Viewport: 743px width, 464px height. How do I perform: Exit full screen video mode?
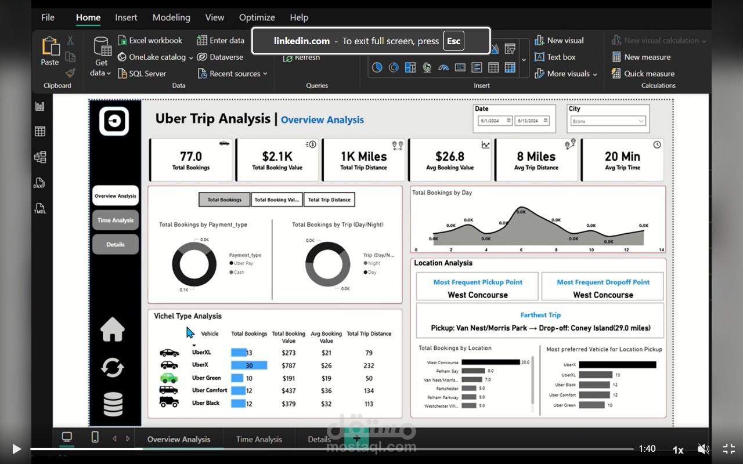point(728,449)
